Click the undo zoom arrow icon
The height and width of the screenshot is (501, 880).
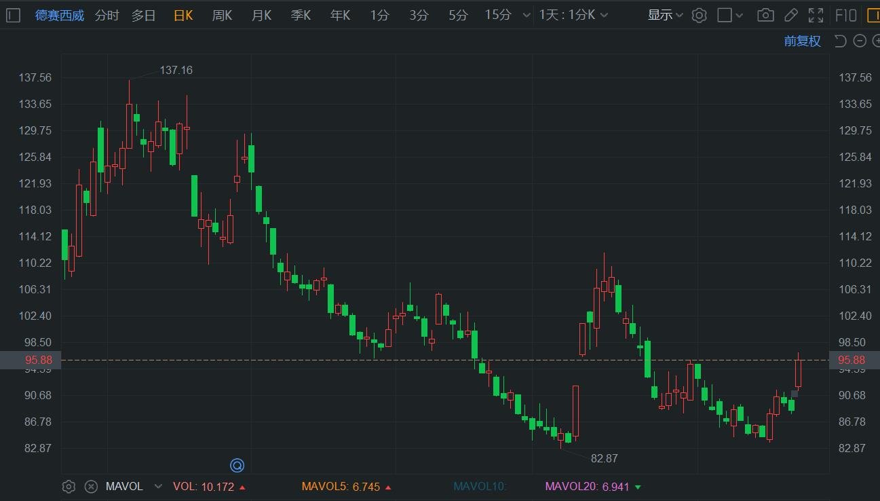(840, 41)
